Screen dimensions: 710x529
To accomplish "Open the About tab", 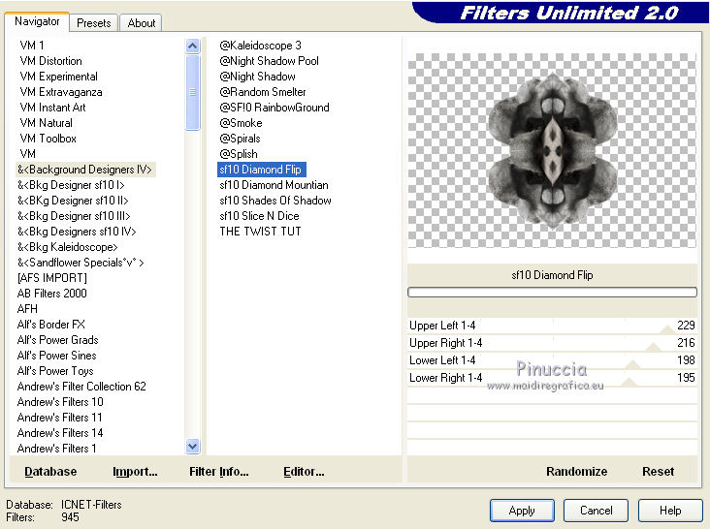I will [x=142, y=22].
